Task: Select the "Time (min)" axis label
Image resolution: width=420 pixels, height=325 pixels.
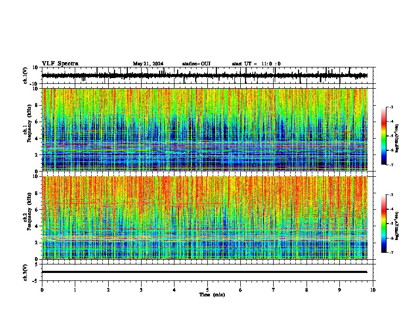Action: [212, 295]
